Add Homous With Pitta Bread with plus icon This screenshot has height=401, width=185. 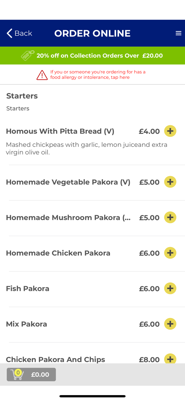tap(170, 131)
